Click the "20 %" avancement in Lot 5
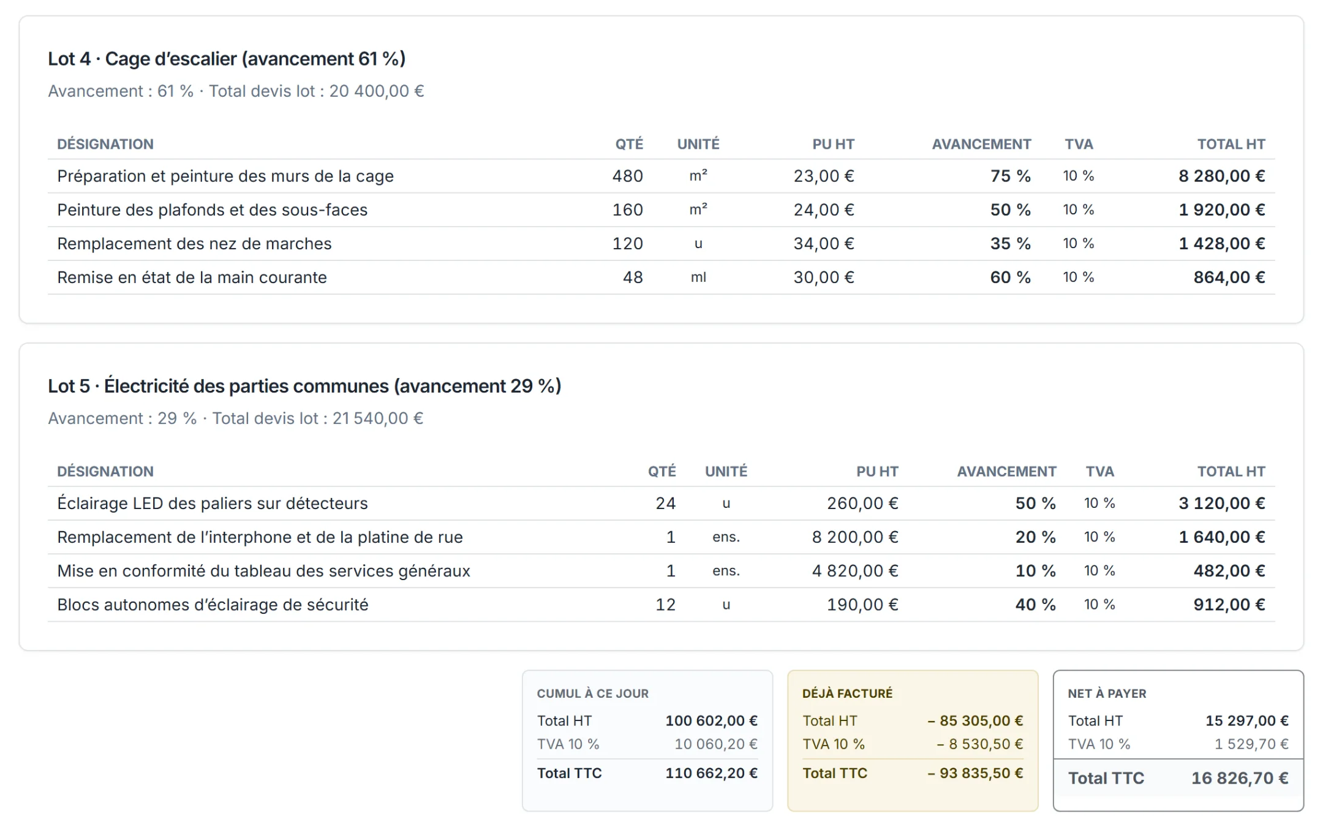 point(1036,537)
